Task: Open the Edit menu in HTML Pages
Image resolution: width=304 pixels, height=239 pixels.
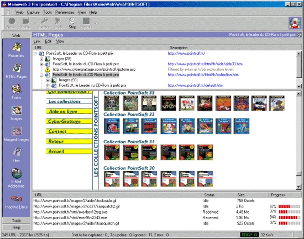Action: pos(48,41)
